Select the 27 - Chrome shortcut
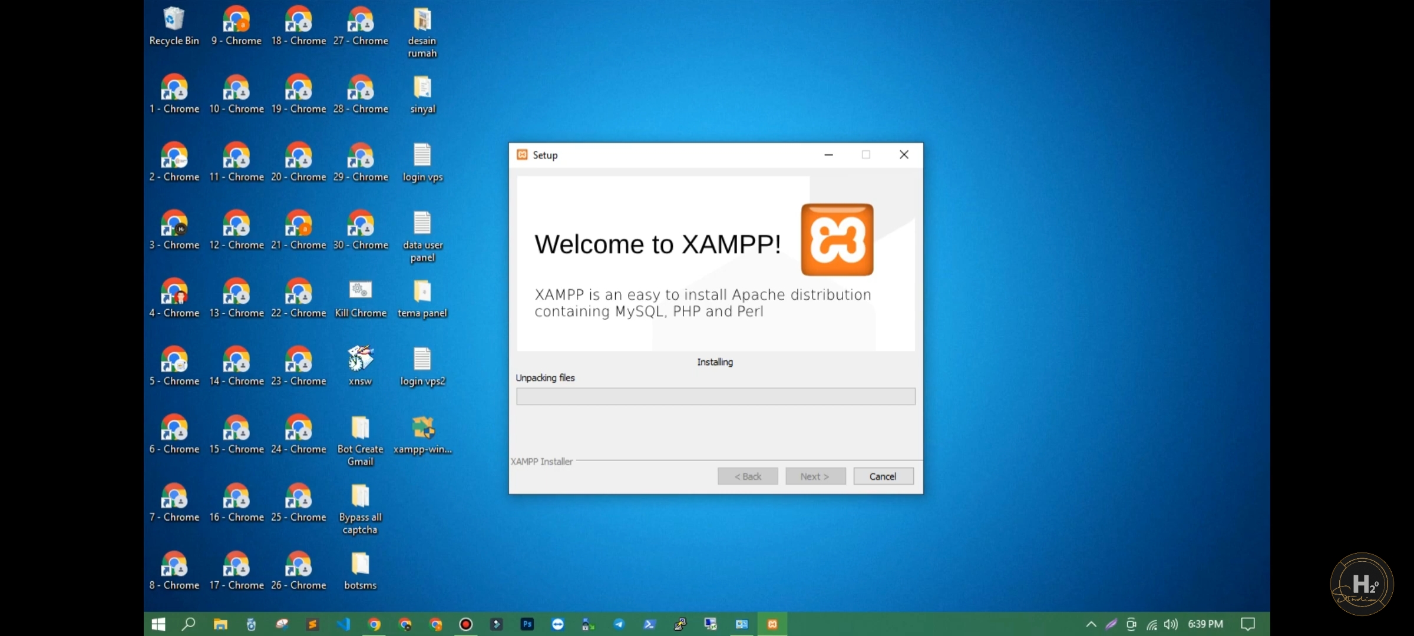This screenshot has width=1414, height=636. (x=361, y=26)
